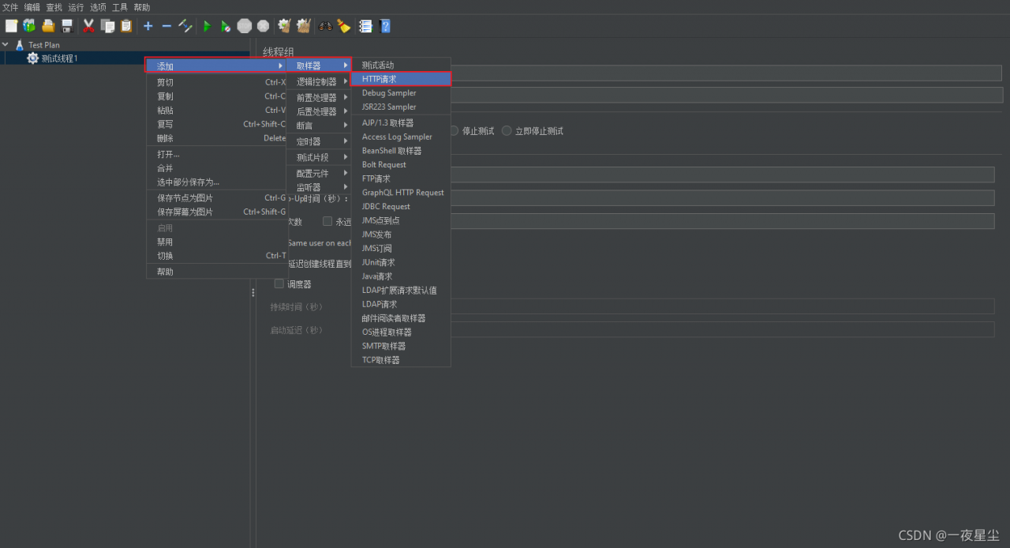Click the Start no pauses icon
Viewport: 1010px width, 548px height.
(226, 26)
